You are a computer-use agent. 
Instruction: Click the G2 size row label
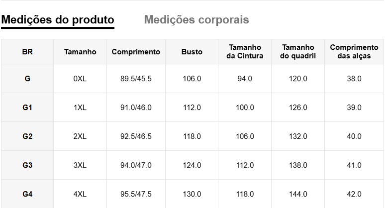[x=27, y=136]
